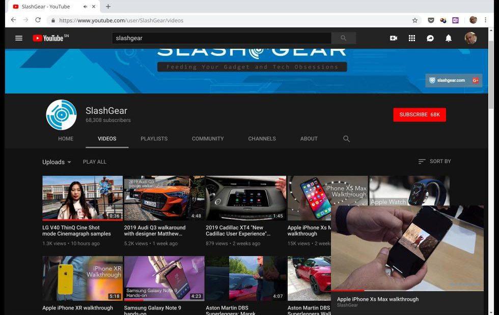The height and width of the screenshot is (315, 499).
Task: Open the Chrome three-dot menu
Action: click(485, 20)
